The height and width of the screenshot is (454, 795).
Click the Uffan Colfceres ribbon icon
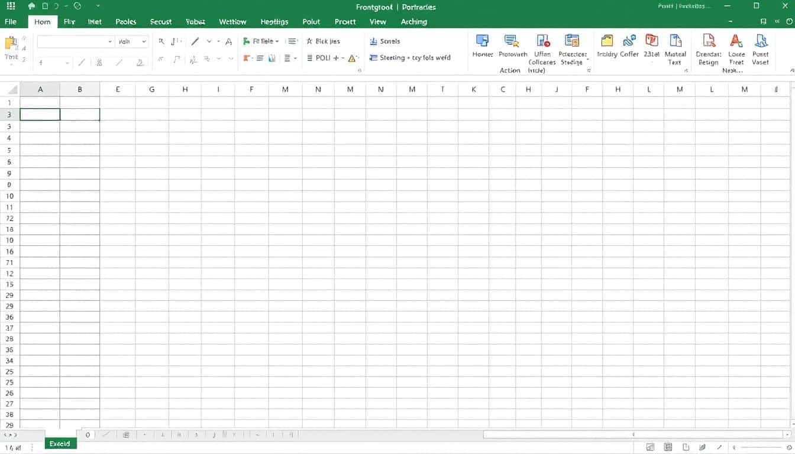pyautogui.click(x=542, y=41)
